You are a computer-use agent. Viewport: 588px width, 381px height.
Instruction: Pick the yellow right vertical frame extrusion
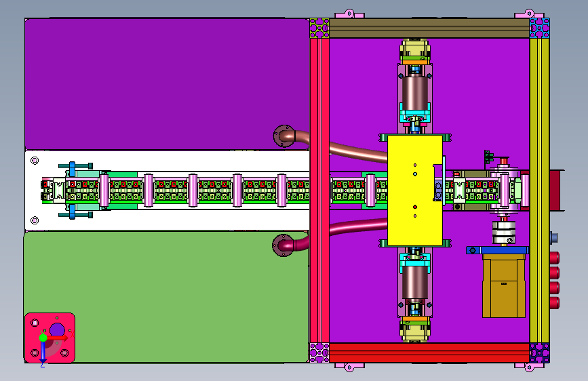pos(539,190)
